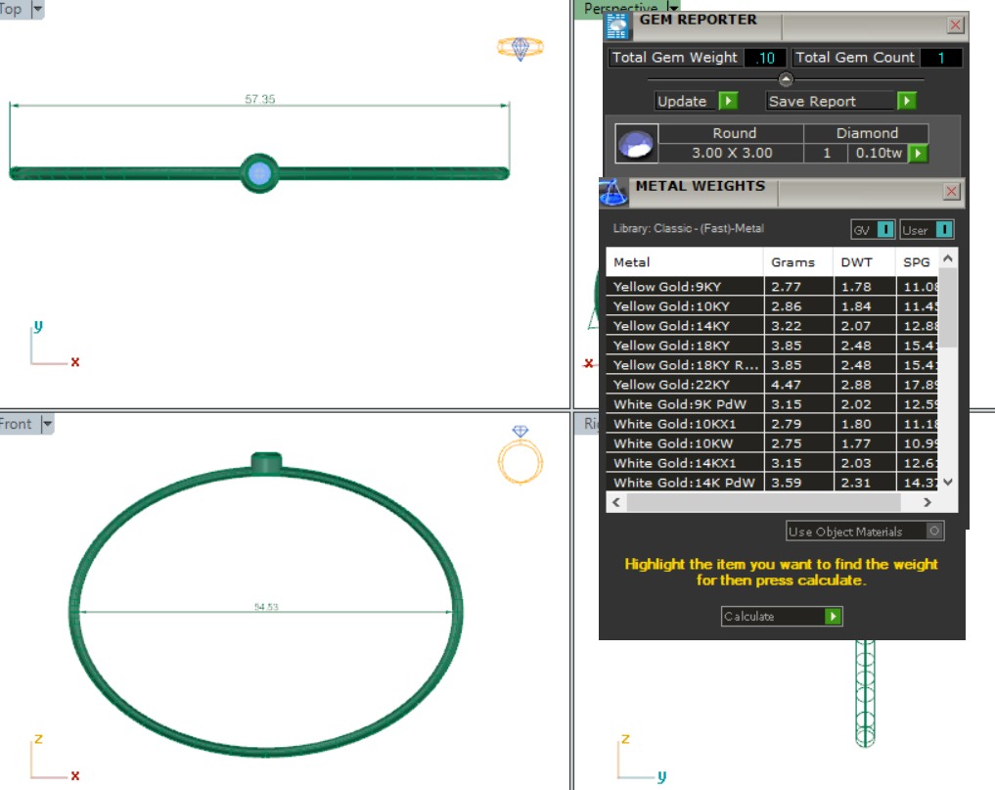Select the Yellow Gold:18KY row
The height and width of the screenshot is (790, 995).
click(x=772, y=346)
